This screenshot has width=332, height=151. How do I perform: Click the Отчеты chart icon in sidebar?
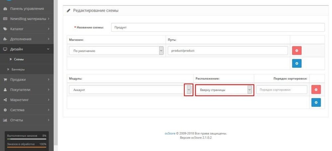coord(5,120)
